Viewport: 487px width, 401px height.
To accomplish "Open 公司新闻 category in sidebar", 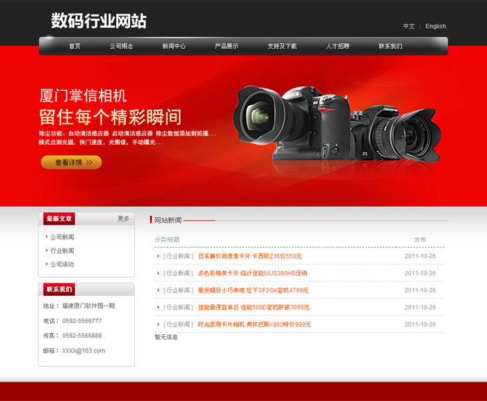I will [63, 237].
